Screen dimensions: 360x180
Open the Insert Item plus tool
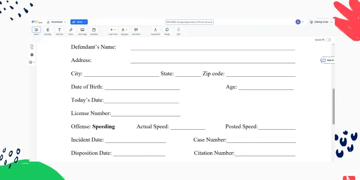pyautogui.click(x=111, y=30)
